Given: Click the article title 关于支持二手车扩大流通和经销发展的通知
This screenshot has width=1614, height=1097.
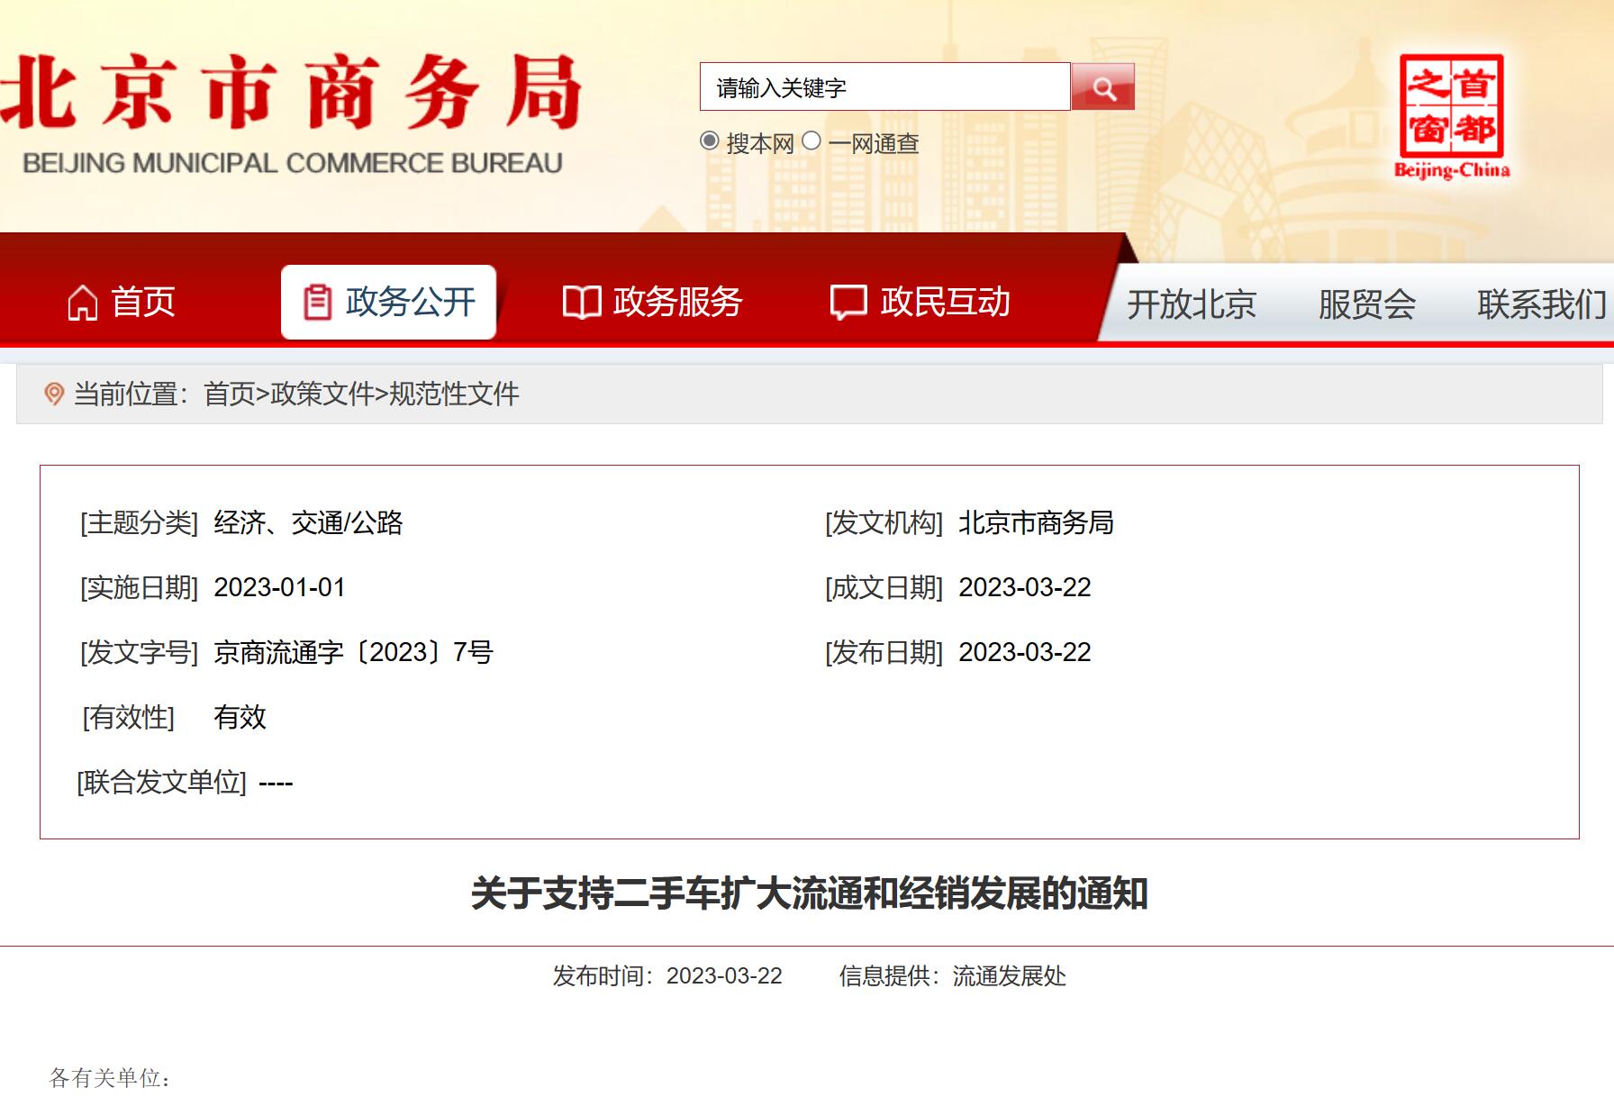Looking at the screenshot, I should click(x=809, y=893).
